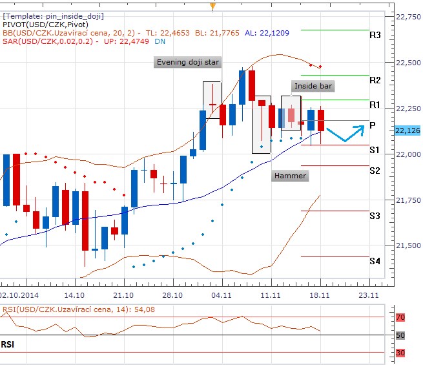Click the S4 support level label

pyautogui.click(x=375, y=261)
